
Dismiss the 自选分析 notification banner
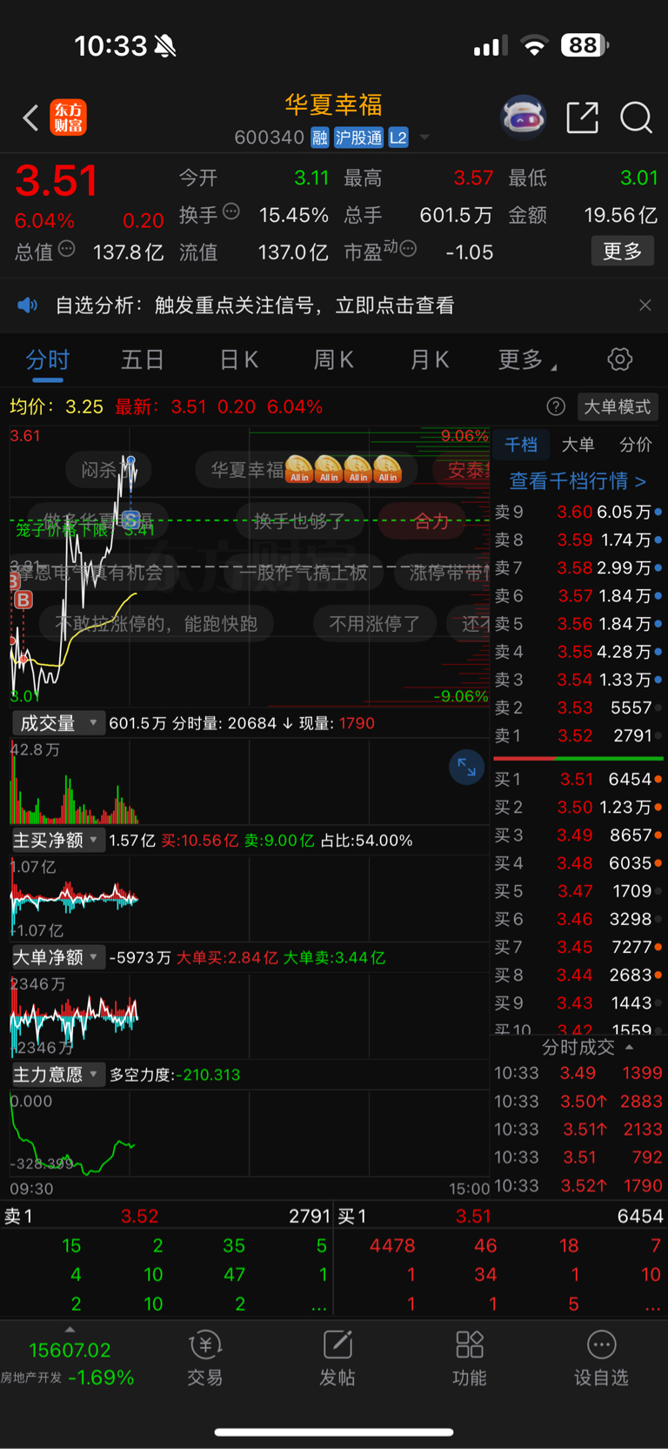(645, 305)
